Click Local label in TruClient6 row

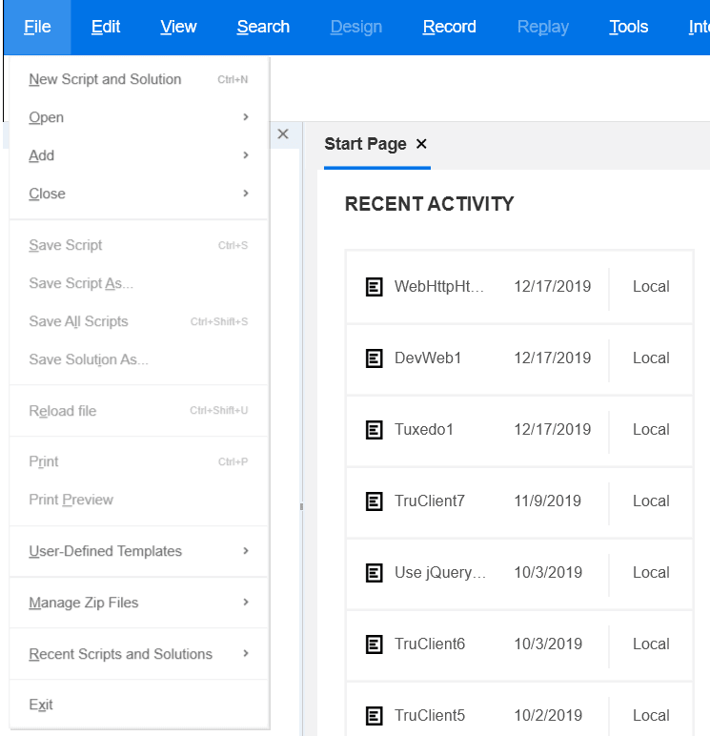coord(651,644)
